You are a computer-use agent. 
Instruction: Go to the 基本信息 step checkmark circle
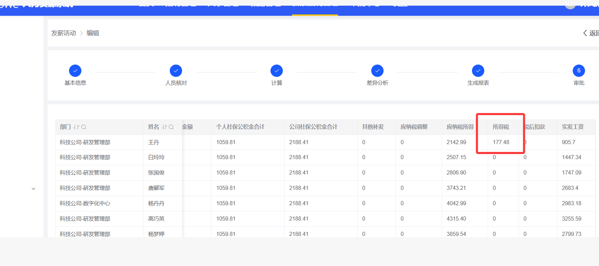[x=75, y=71]
